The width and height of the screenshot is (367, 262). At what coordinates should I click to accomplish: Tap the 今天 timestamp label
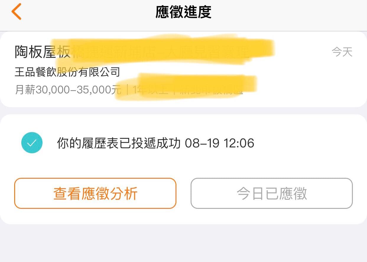click(x=342, y=52)
